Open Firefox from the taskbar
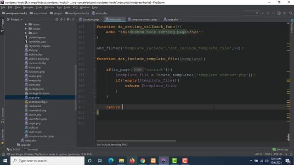The image size is (294, 165). [132, 161]
